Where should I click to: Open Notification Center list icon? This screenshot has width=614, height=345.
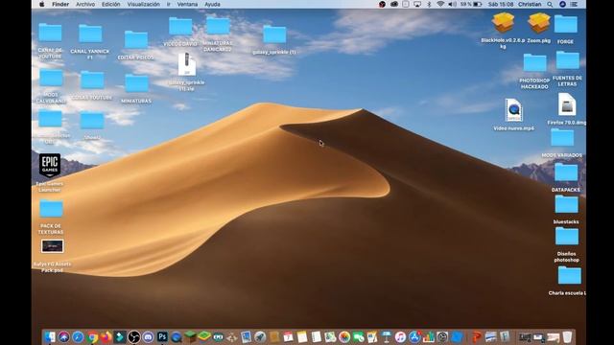click(574, 4)
